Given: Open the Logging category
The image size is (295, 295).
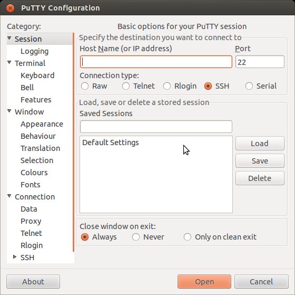Looking at the screenshot, I should tap(35, 52).
